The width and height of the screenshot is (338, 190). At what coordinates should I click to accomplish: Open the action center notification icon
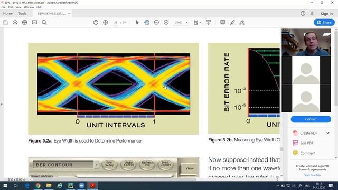tap(331, 185)
